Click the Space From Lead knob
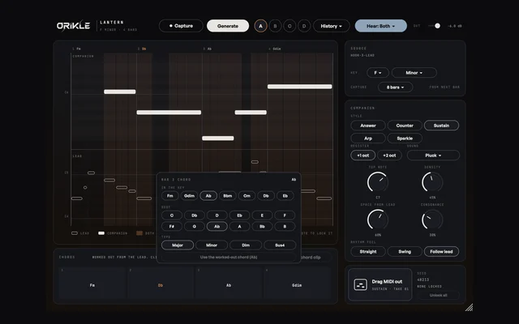 [378, 220]
